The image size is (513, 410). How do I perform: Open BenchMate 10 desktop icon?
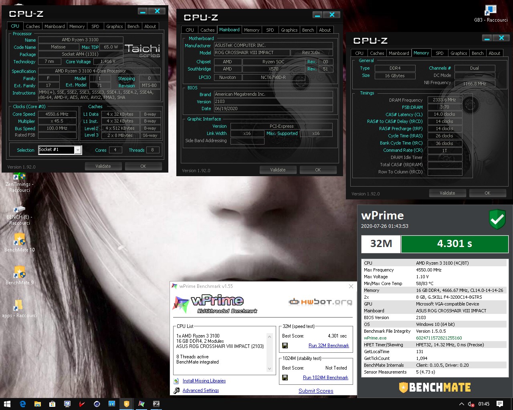19,243
